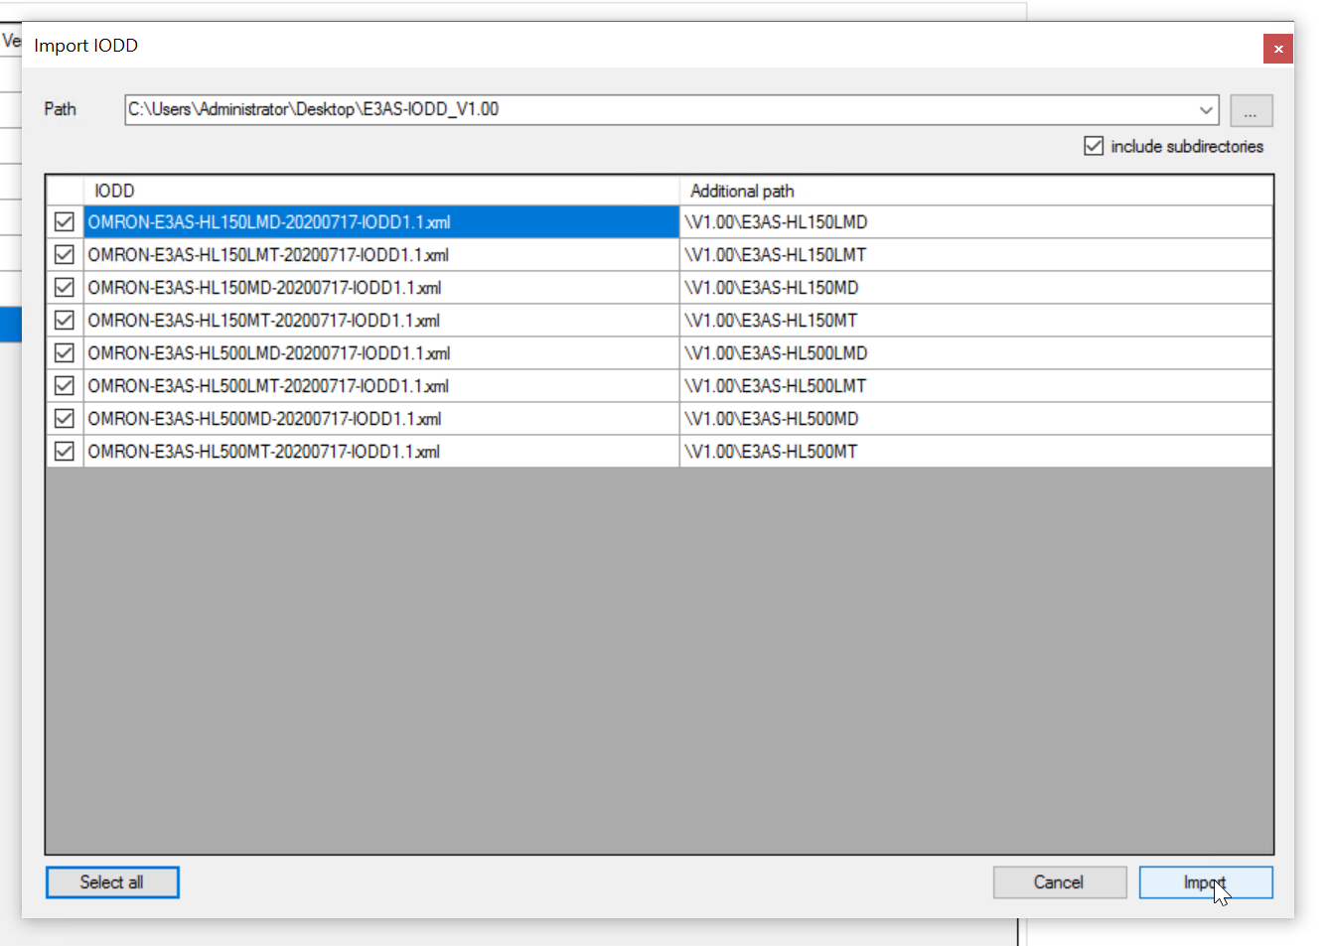Click the Import button

pyautogui.click(x=1205, y=882)
